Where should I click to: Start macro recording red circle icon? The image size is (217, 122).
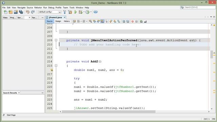(133, 21)
